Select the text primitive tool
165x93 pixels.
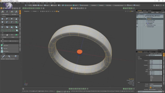coord(16,22)
